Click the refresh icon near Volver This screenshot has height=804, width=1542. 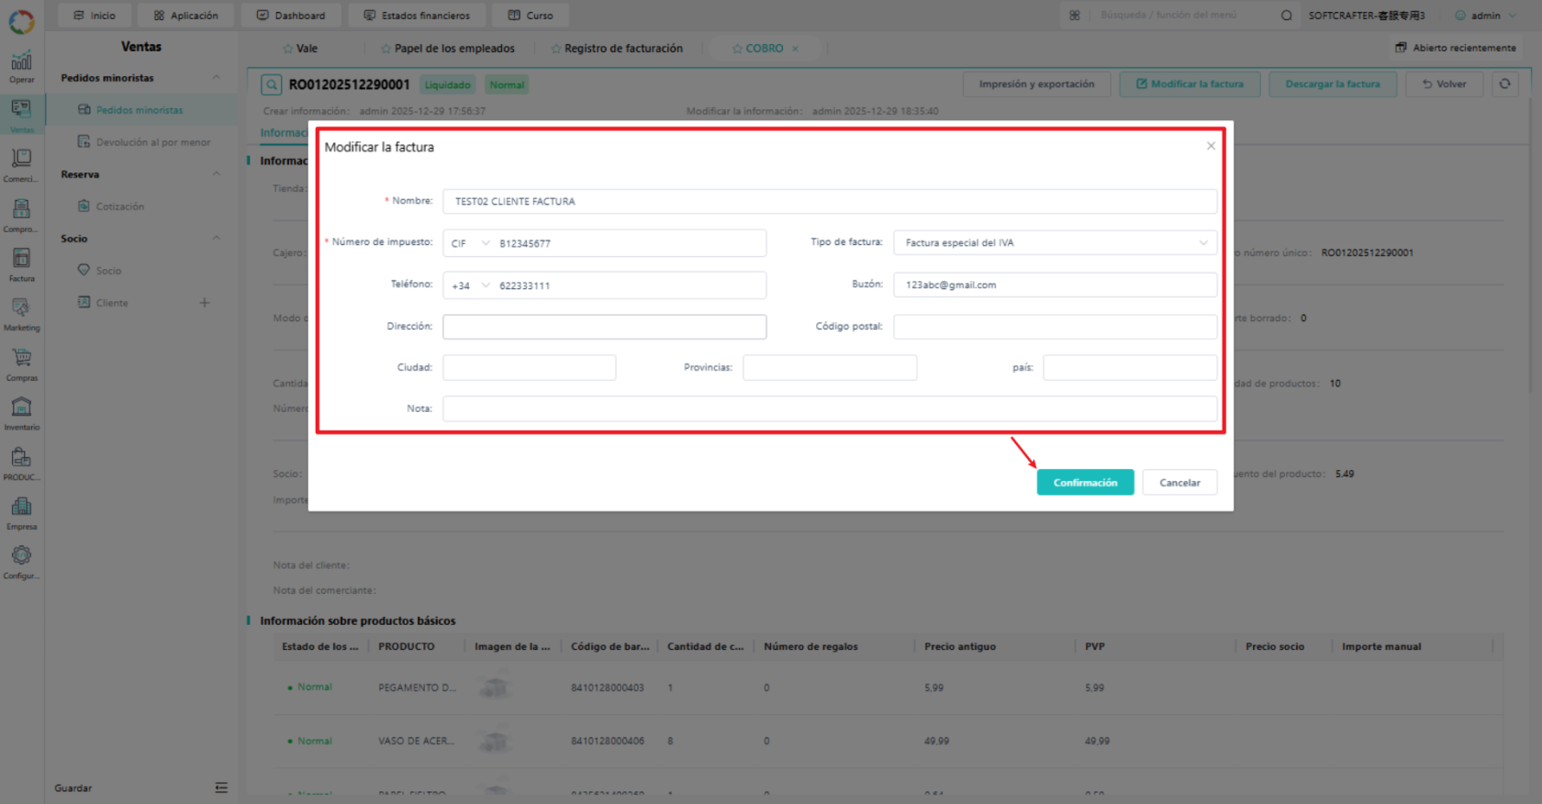tap(1504, 84)
